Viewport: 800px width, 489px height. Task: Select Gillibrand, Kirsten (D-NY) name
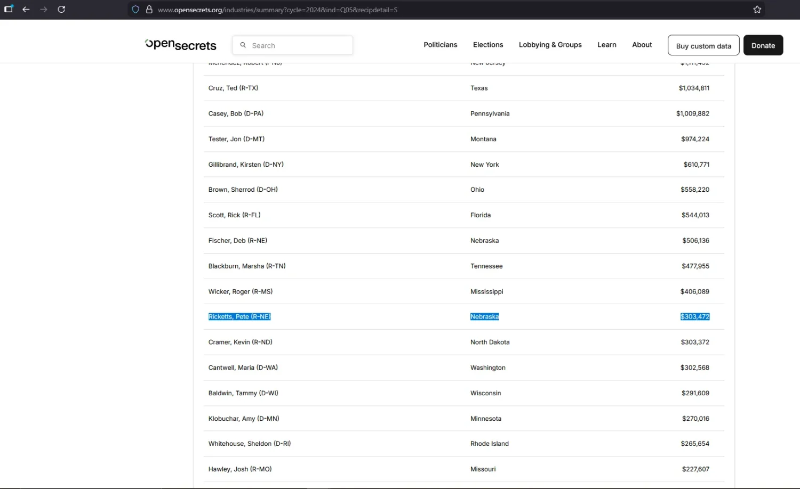click(x=246, y=165)
